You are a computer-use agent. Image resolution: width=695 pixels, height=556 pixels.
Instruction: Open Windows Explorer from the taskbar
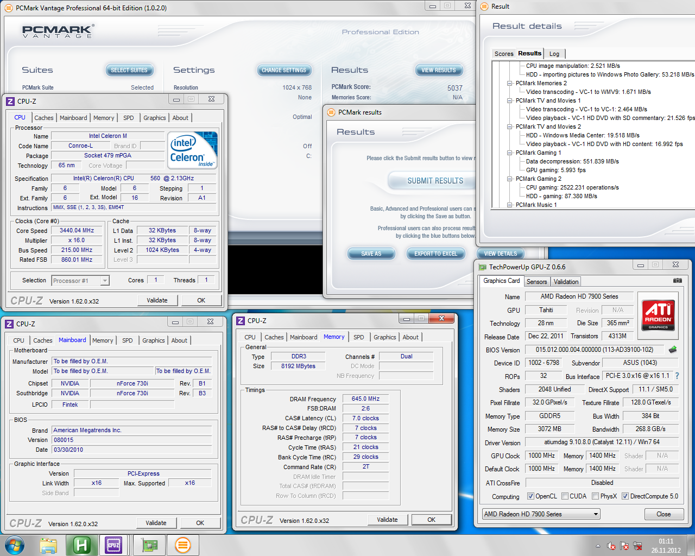pos(48,545)
